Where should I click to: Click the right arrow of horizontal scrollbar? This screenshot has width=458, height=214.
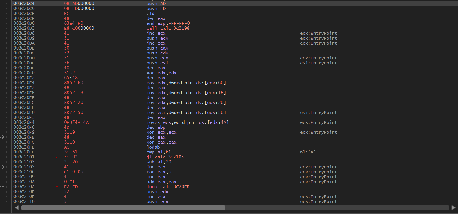coord(454,208)
